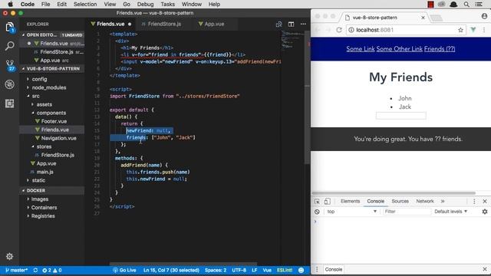The width and height of the screenshot is (491, 276).
Task: Open the DevTools customize three-dot menu
Action: click(x=474, y=202)
